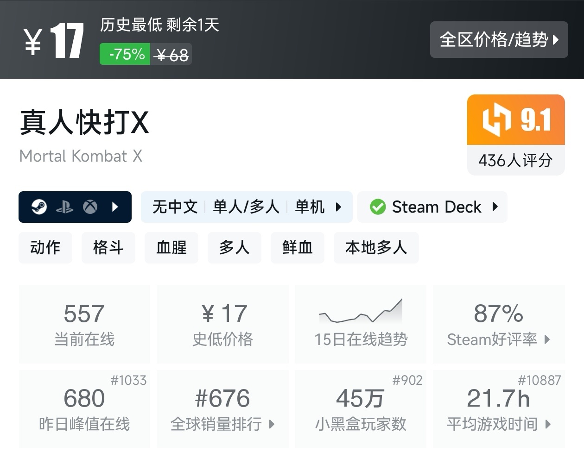
Task: Click the 历史最低 剩余1天 label
Action: (159, 25)
